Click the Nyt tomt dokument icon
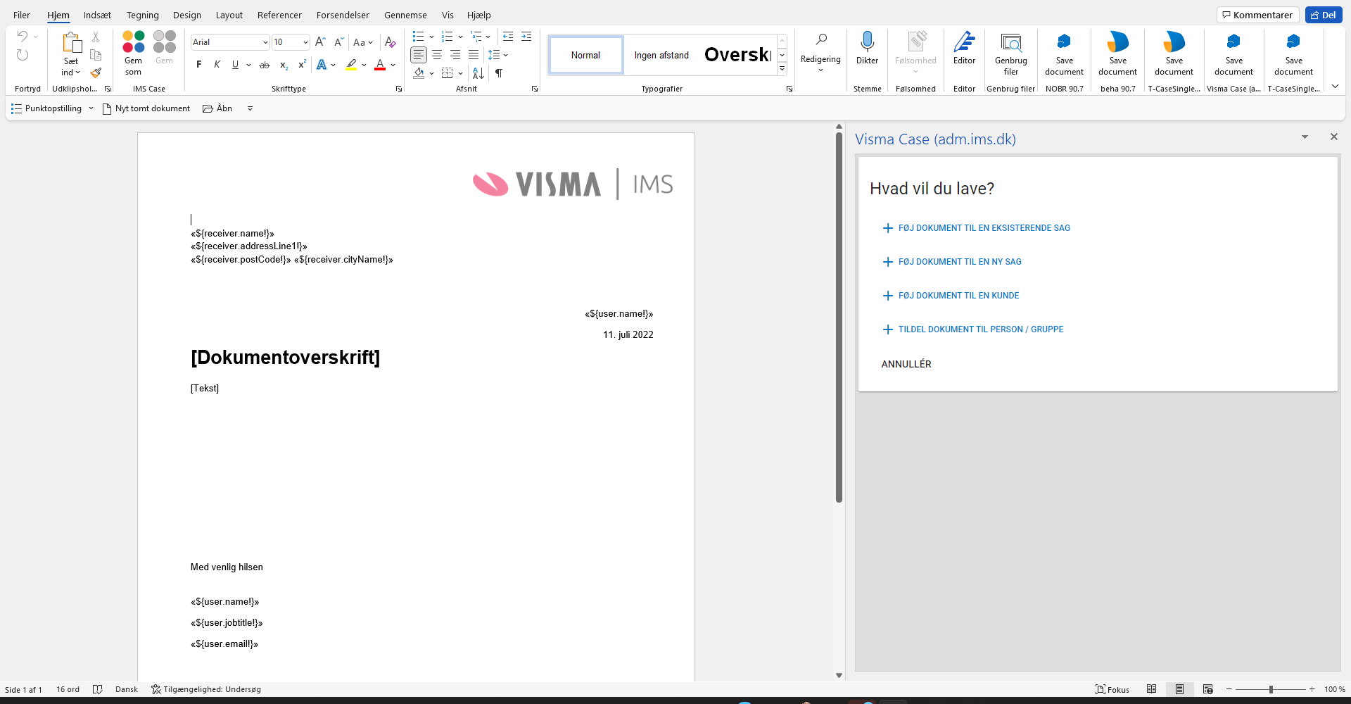1351x704 pixels. [x=106, y=108]
